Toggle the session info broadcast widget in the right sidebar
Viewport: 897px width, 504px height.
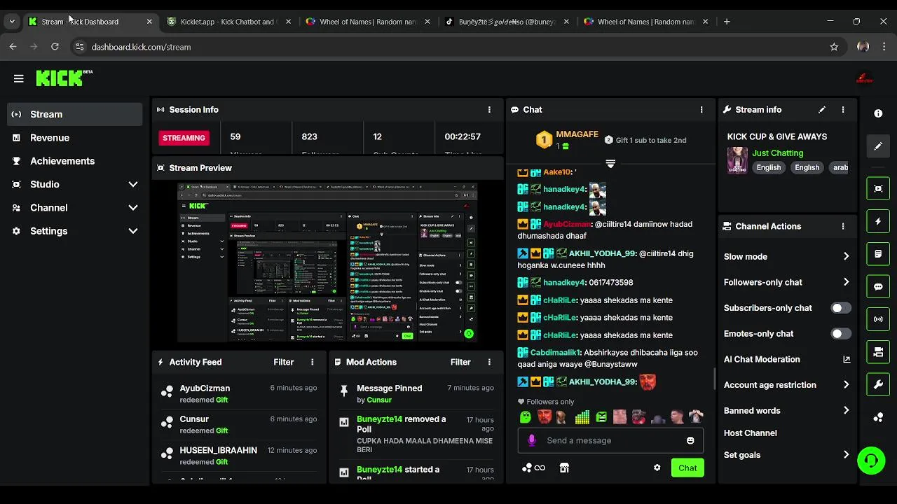coord(878,319)
